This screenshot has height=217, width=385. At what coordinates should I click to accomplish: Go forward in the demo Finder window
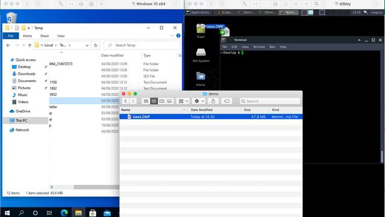[133, 101]
